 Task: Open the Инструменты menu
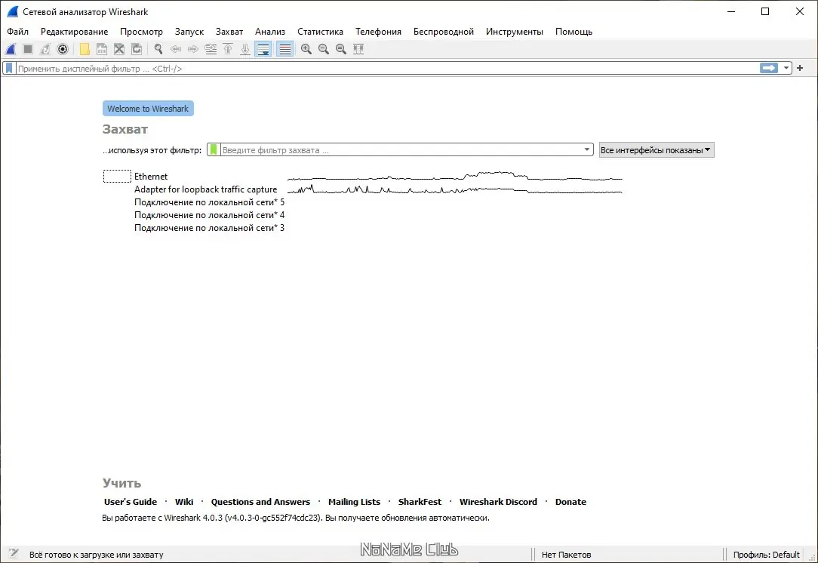point(515,31)
